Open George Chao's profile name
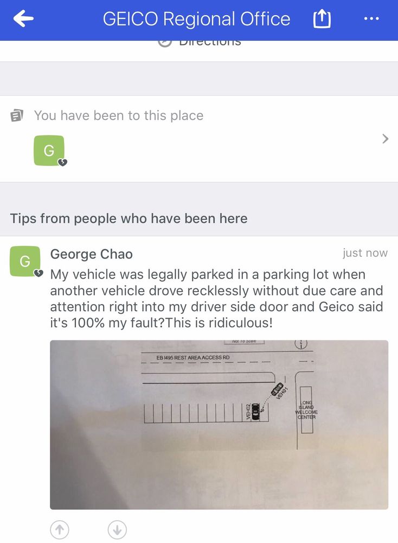398x543 pixels. click(91, 254)
